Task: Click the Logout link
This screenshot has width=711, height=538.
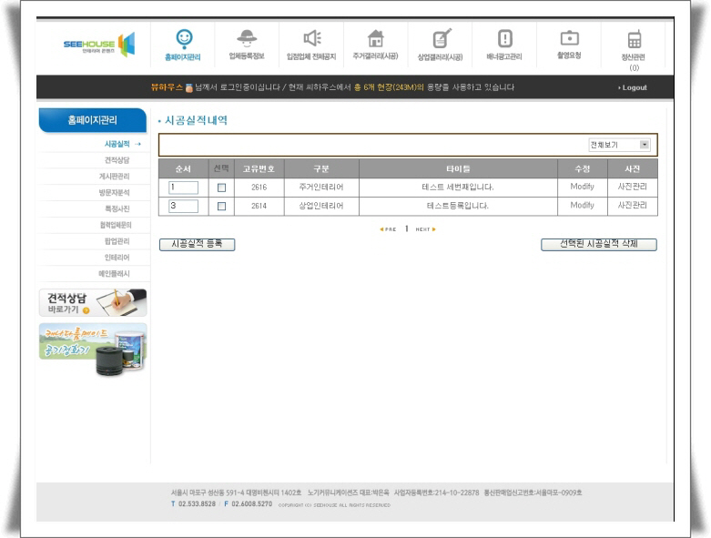Action: pyautogui.click(x=633, y=87)
